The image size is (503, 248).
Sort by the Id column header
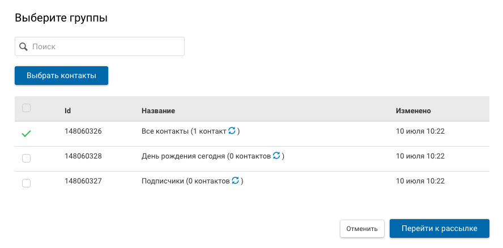67,111
